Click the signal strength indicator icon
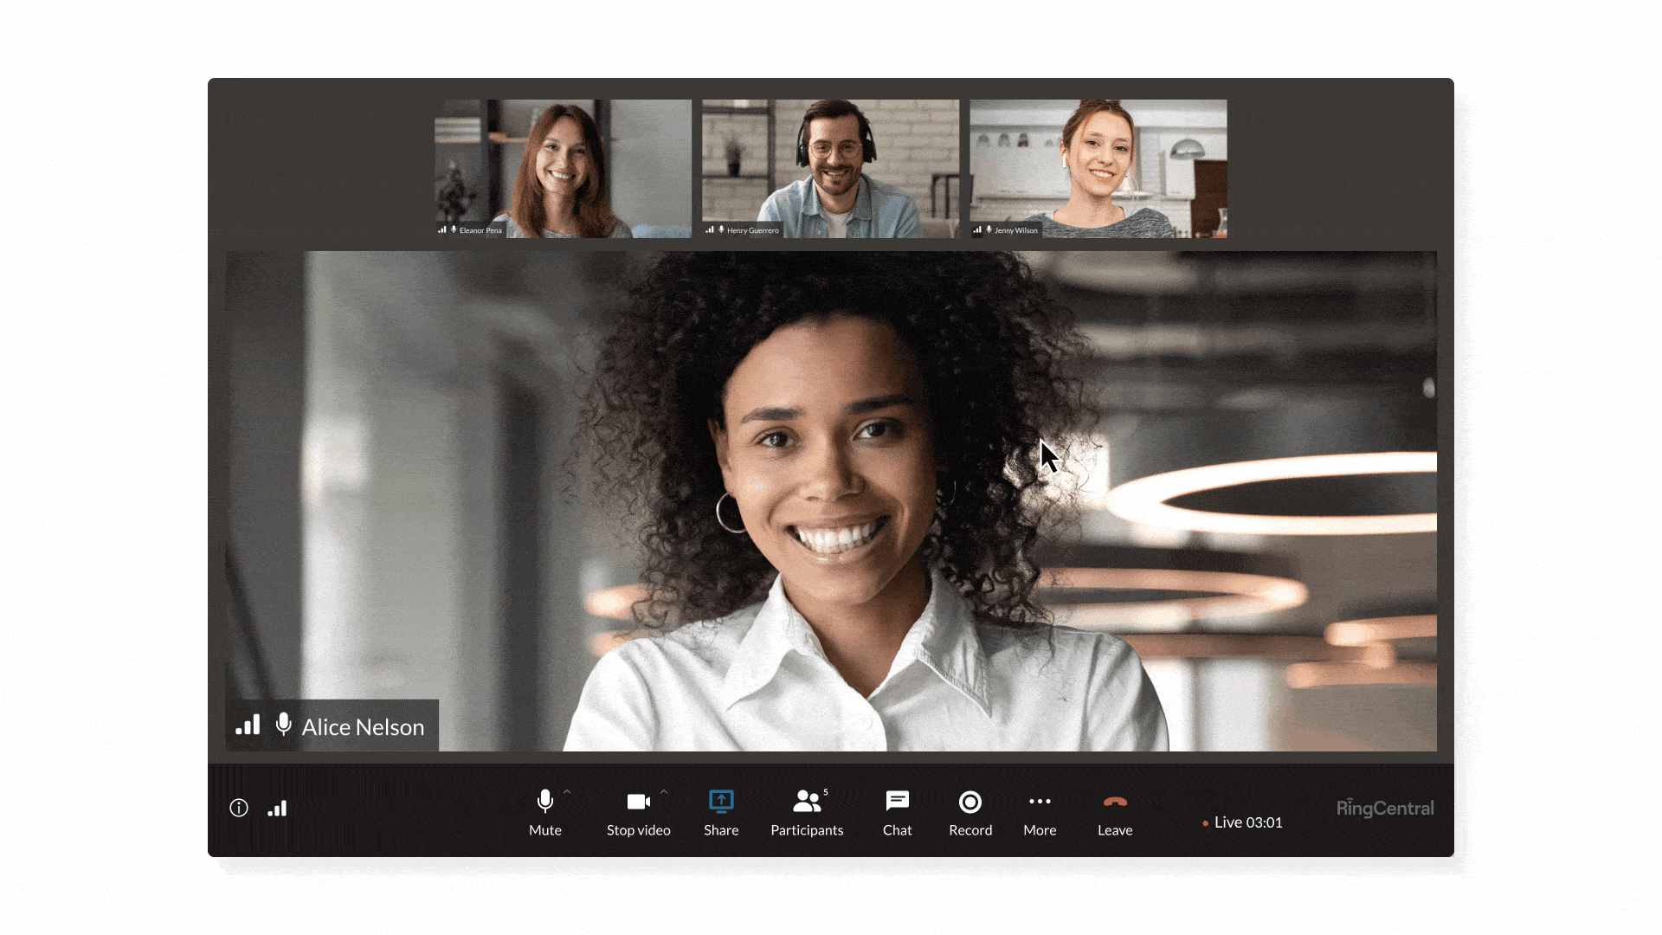This screenshot has width=1662, height=935. tap(277, 809)
